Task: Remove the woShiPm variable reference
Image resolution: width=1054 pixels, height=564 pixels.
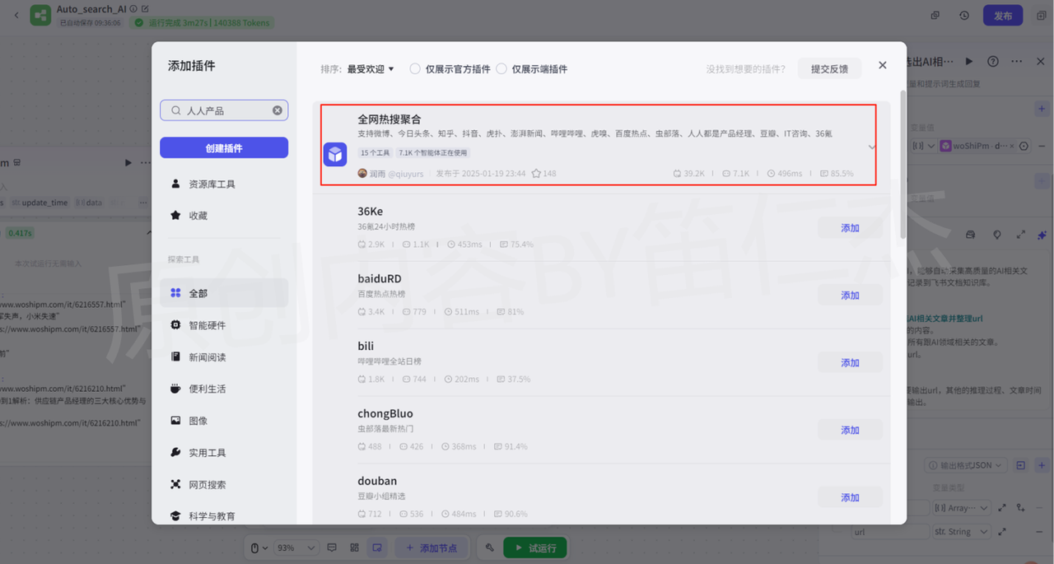Action: 1012,146
